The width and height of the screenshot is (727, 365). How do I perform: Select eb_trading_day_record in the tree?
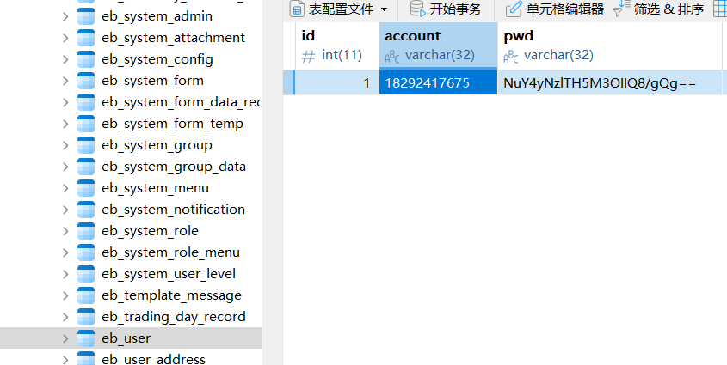(x=174, y=317)
